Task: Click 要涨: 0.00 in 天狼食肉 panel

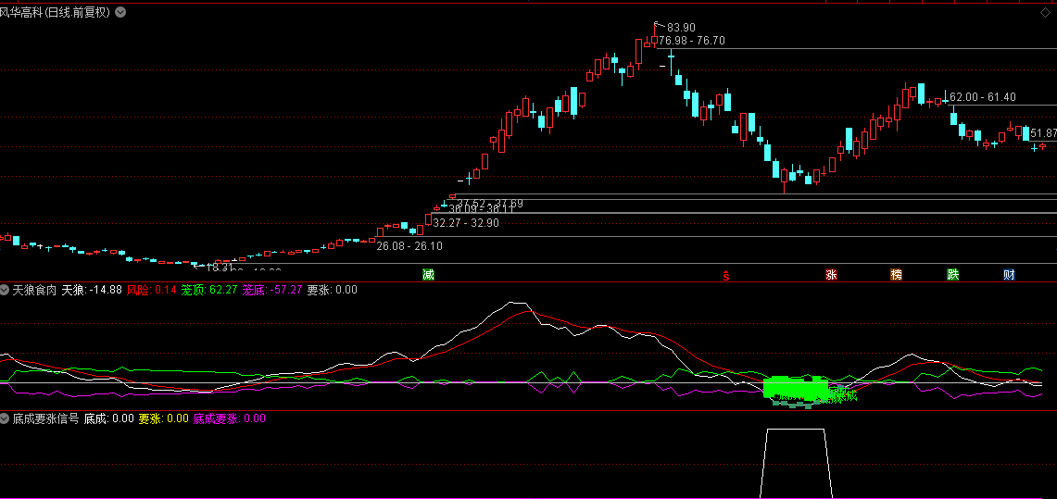Action: tap(332, 291)
